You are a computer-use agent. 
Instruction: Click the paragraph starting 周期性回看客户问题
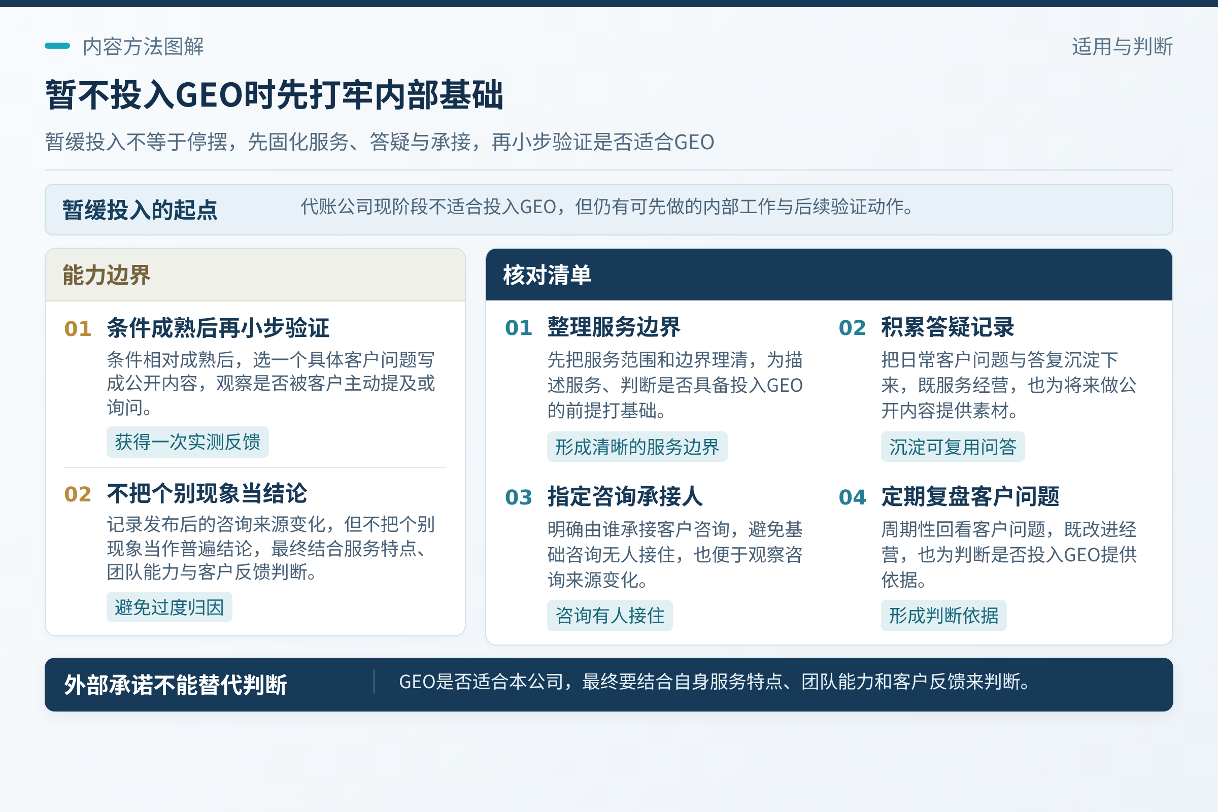click(x=1009, y=554)
